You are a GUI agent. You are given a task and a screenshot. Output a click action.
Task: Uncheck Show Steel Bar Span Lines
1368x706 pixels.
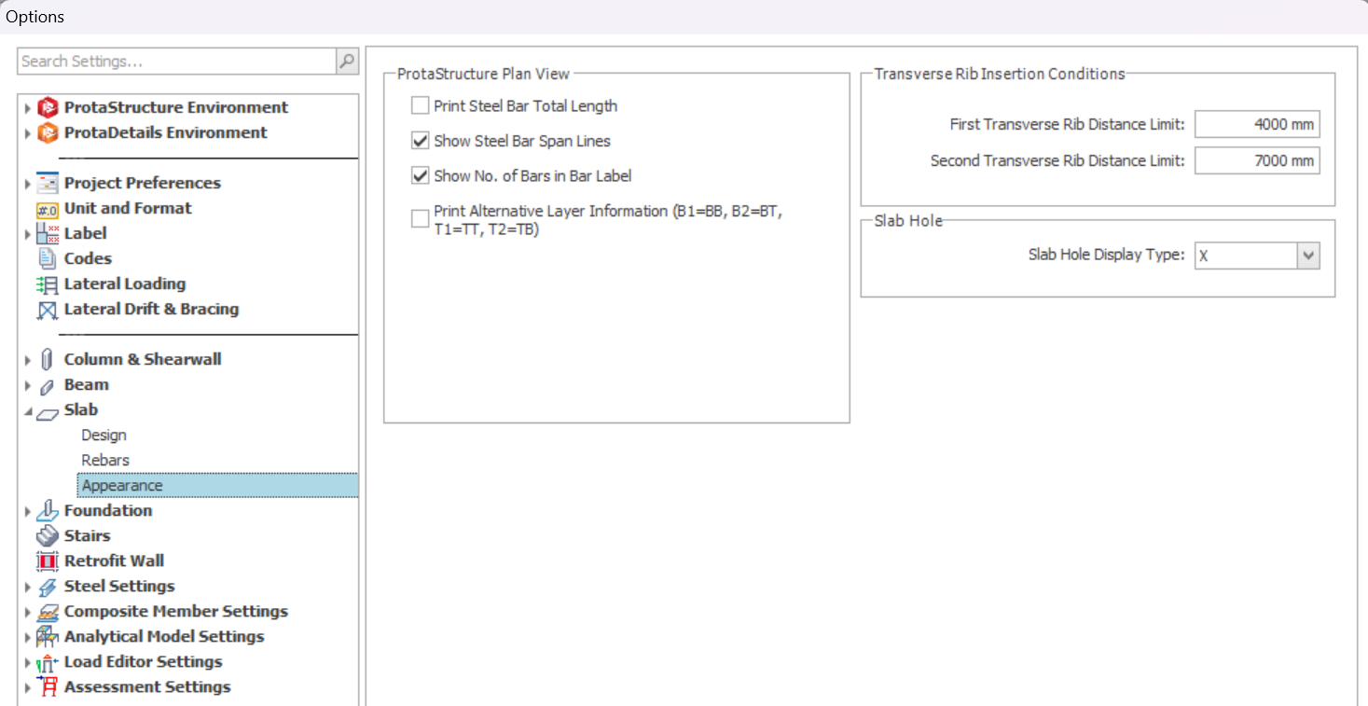coord(421,141)
